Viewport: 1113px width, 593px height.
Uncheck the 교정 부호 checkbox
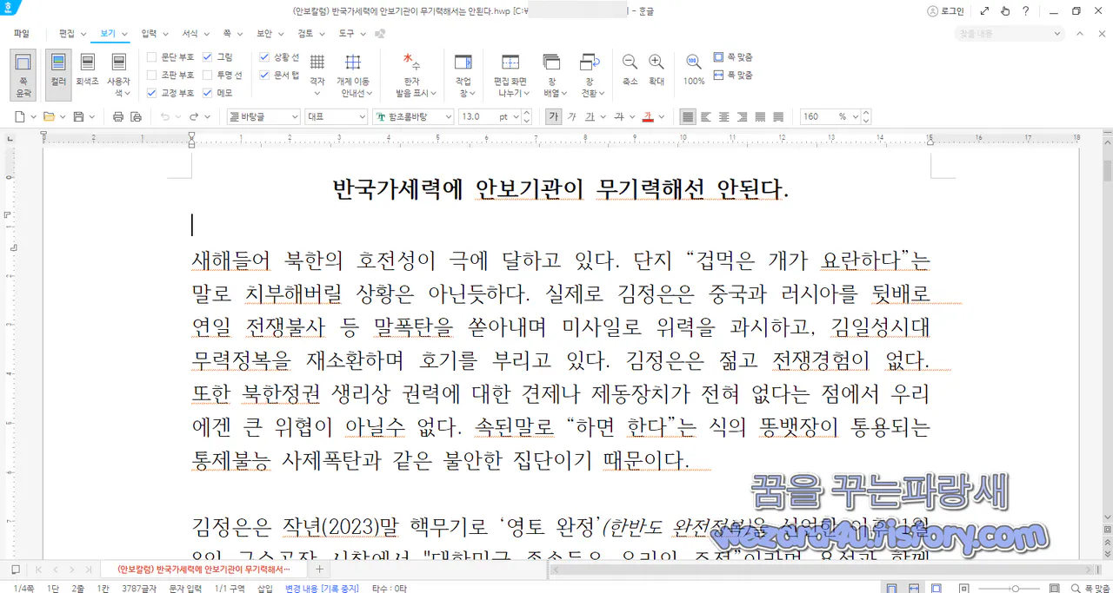[152, 93]
